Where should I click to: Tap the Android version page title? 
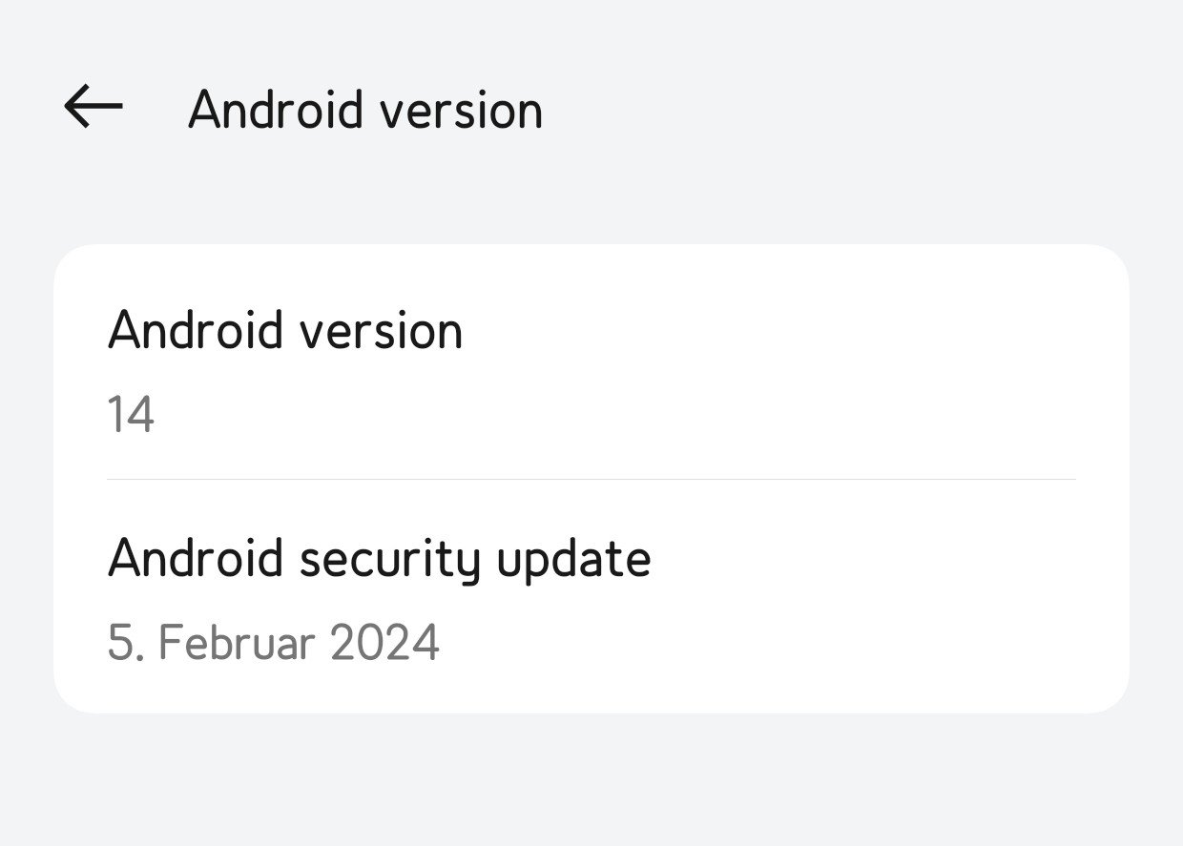(x=365, y=109)
